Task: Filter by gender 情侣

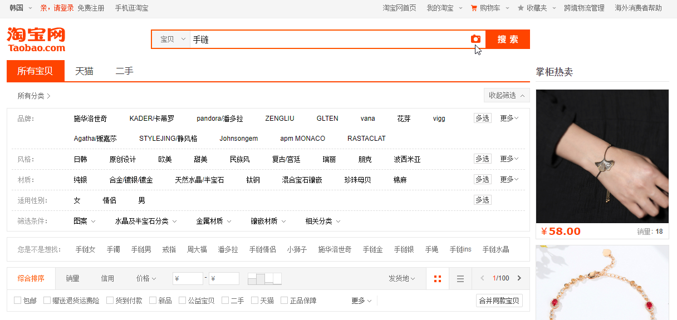Action: click(110, 200)
